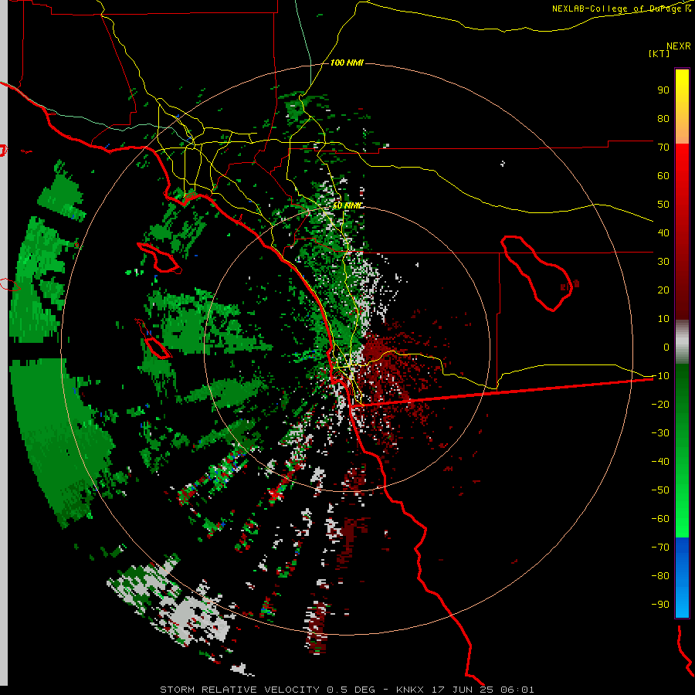The image size is (695, 695).
Task: Click the NEXR label above the velocity scale
Action: tap(679, 46)
